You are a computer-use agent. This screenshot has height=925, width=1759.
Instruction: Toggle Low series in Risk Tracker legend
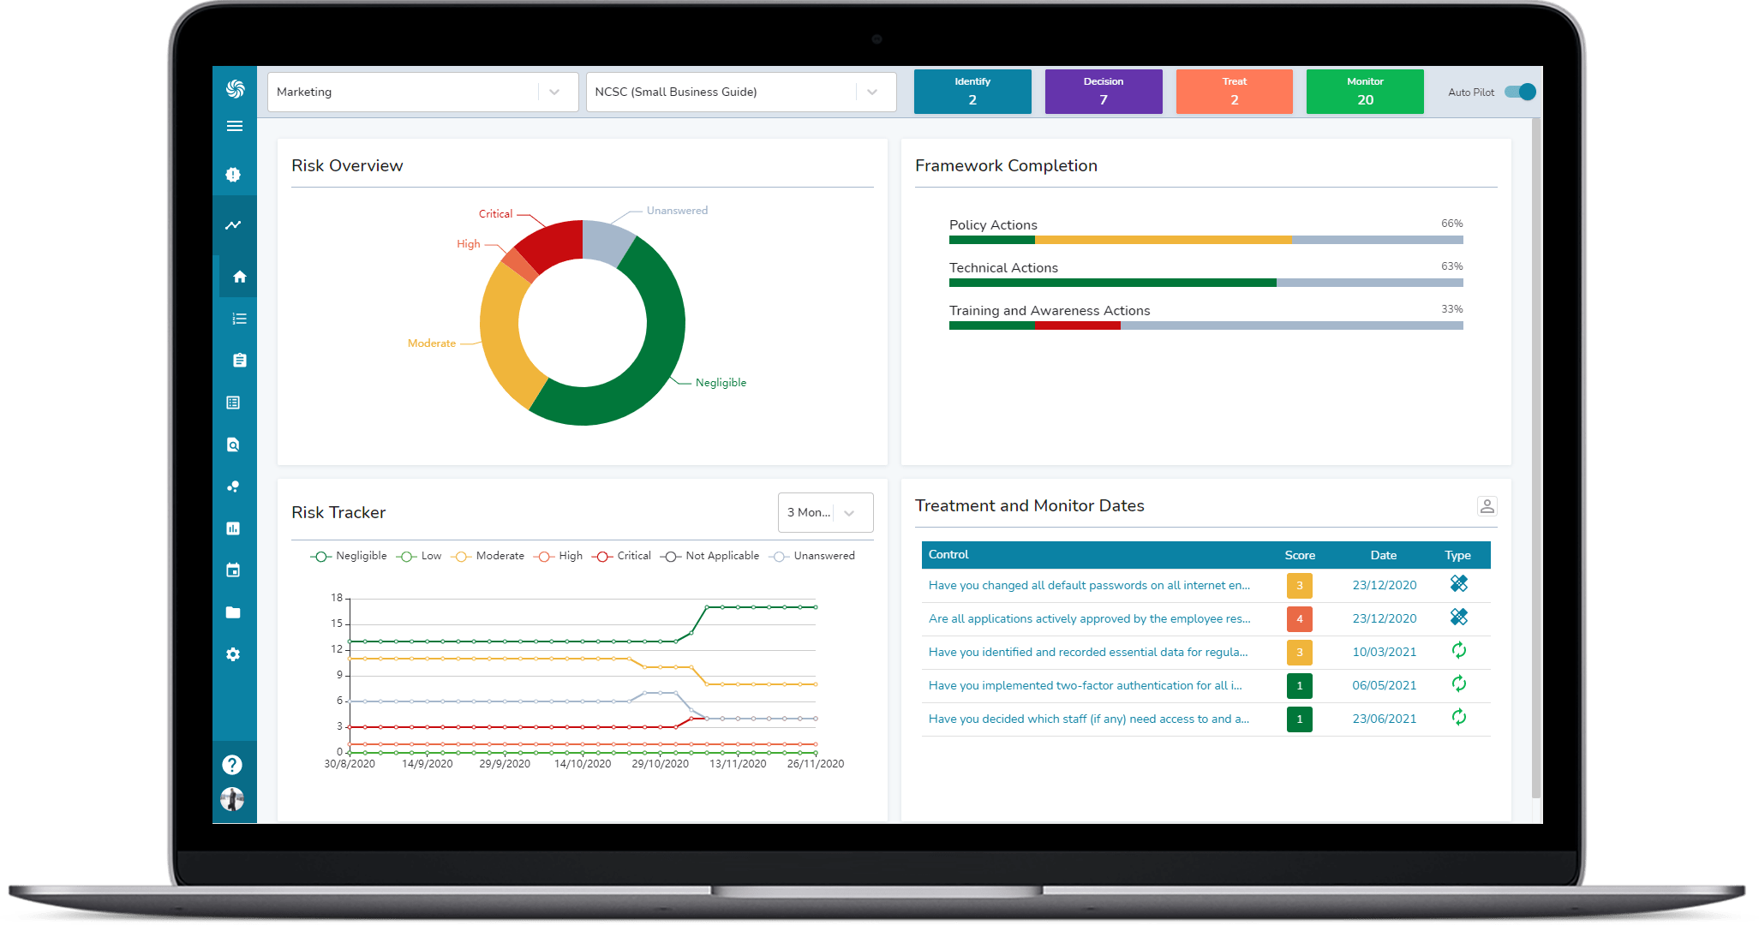[419, 556]
